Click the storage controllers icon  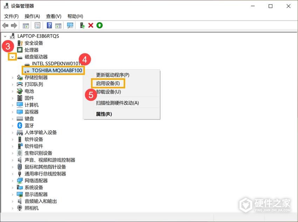coord(20,77)
